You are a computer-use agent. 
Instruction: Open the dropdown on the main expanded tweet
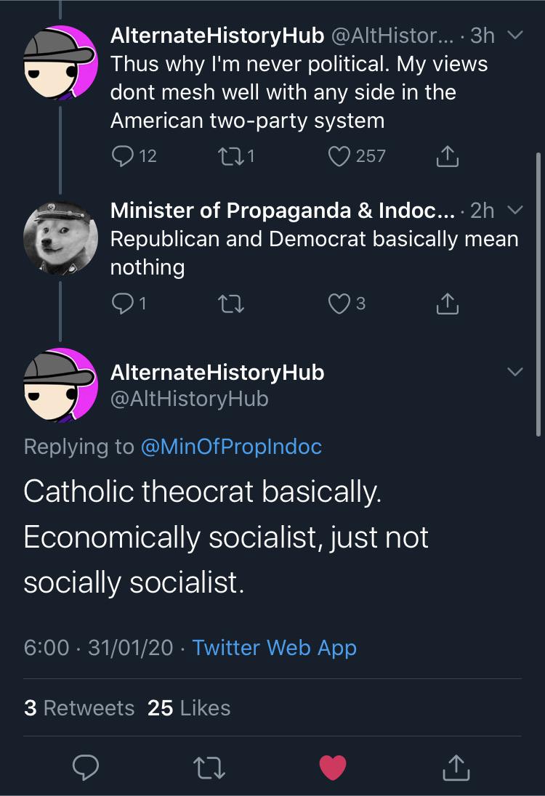516,372
